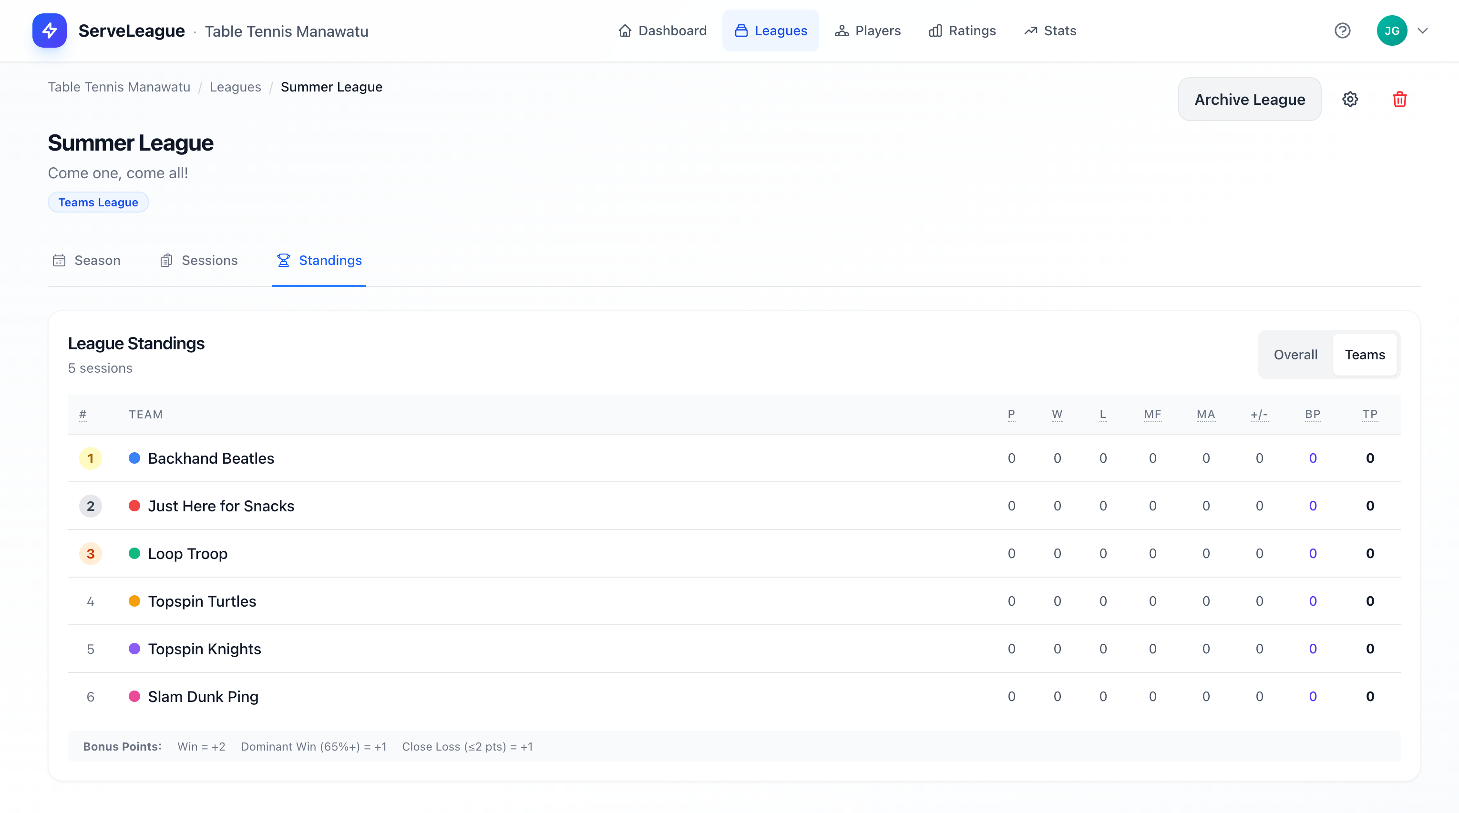The image size is (1459, 813).
Task: Click the red delete league trash icon
Action: pyautogui.click(x=1399, y=99)
